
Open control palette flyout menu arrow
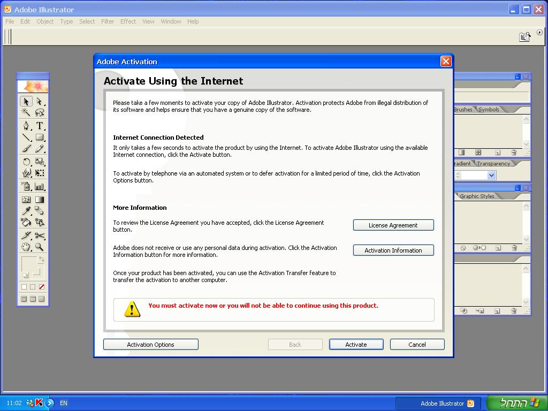539,33
